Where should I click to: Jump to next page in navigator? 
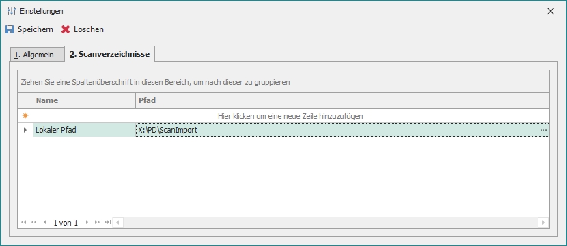[x=97, y=223]
